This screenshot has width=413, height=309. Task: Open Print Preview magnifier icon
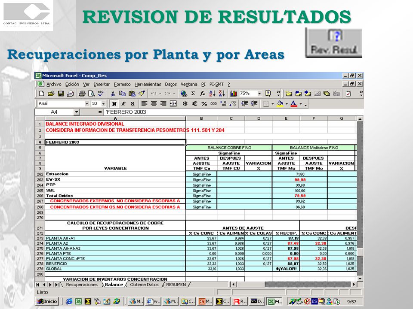[91, 94]
